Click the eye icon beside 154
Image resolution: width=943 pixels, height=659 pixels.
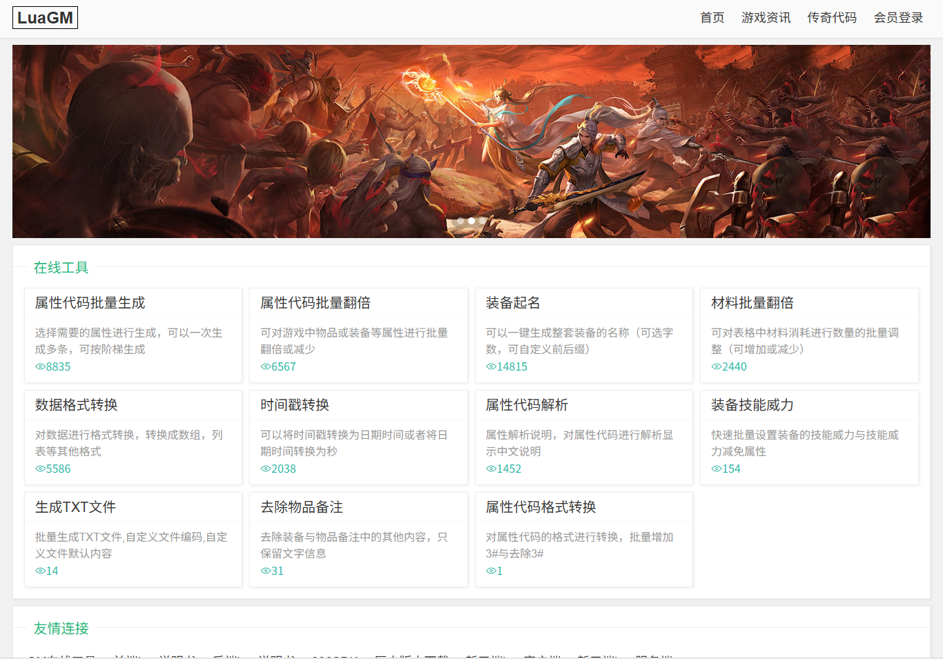click(716, 469)
